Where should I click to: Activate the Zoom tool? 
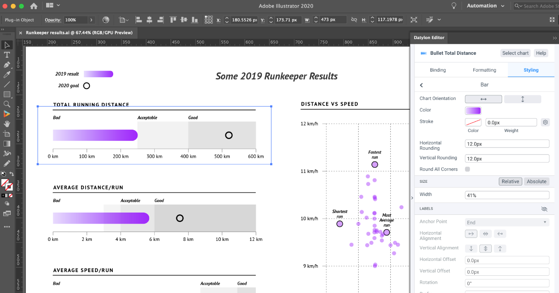click(7, 104)
